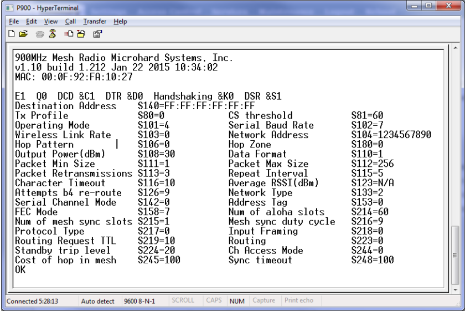The image size is (465, 311).
Task: Click the vertical scrollbar thumb
Action: [455, 255]
